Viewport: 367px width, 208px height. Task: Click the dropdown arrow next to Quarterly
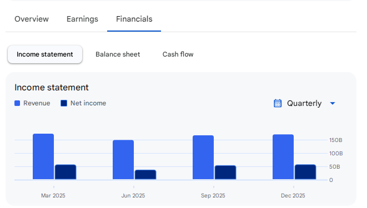click(x=333, y=103)
